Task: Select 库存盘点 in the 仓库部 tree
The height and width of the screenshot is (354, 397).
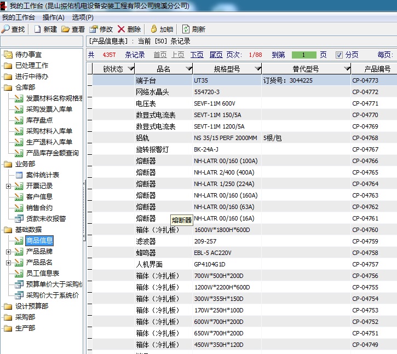Action: coord(39,120)
